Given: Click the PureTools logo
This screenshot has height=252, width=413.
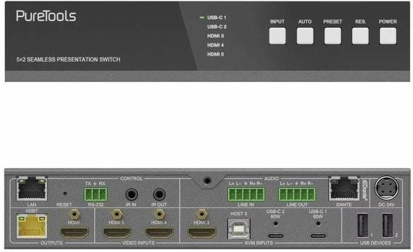Looking at the screenshot, I should coord(46,16).
